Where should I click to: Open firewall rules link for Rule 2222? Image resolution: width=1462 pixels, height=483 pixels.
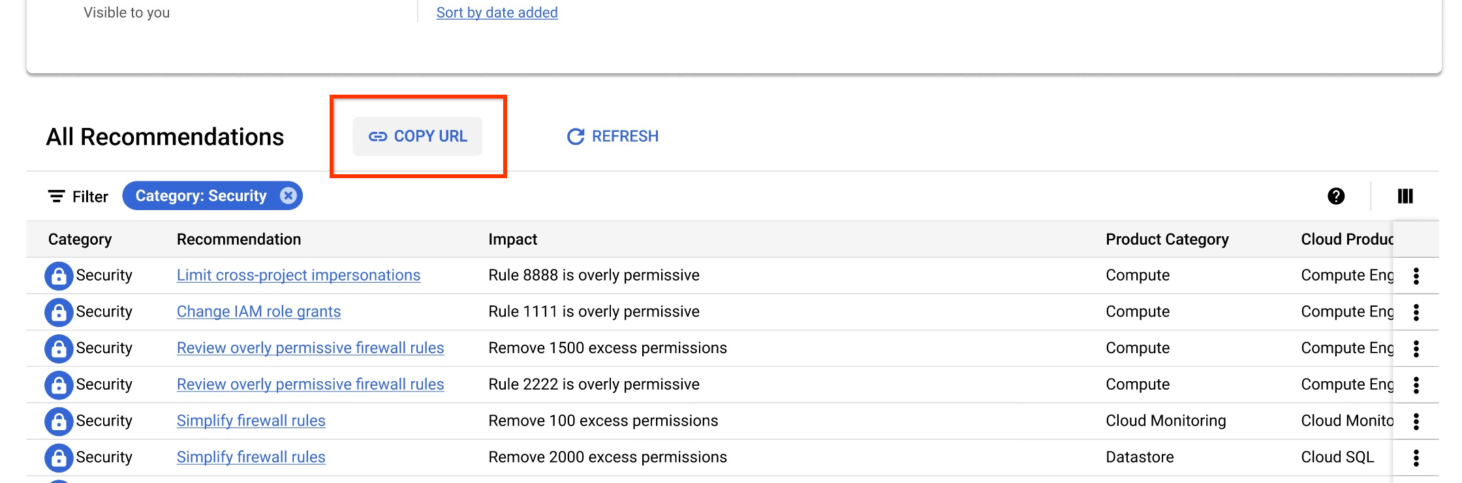click(x=310, y=384)
